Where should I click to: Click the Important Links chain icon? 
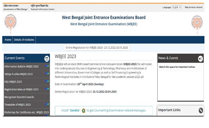point(201,110)
